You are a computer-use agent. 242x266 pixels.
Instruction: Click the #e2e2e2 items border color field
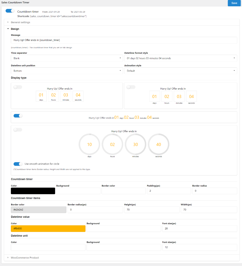pos(39,210)
